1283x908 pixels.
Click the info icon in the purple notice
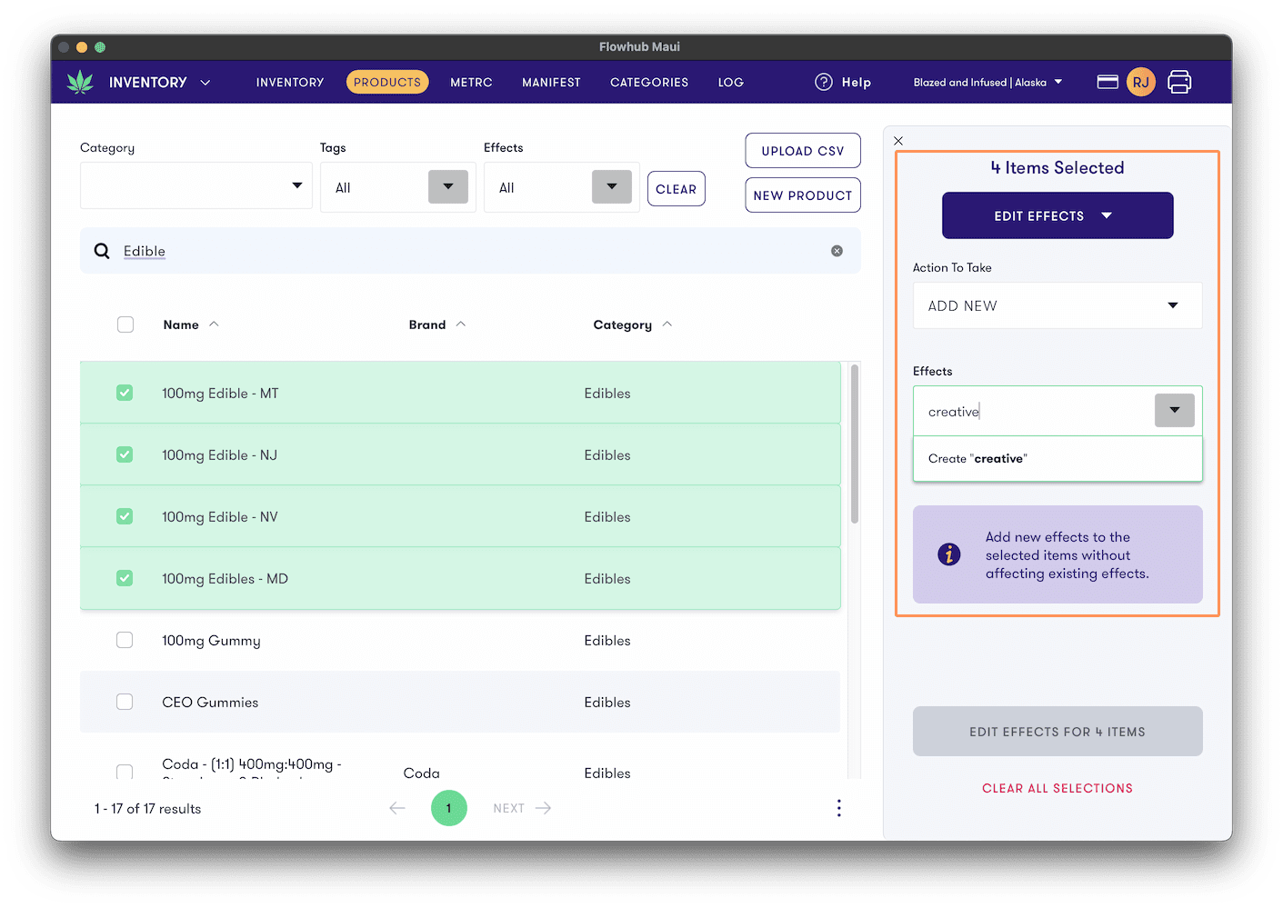coord(949,554)
